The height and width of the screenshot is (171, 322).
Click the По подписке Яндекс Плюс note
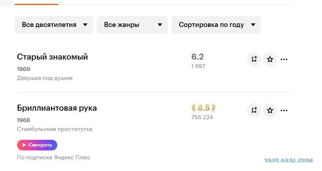(x=54, y=157)
